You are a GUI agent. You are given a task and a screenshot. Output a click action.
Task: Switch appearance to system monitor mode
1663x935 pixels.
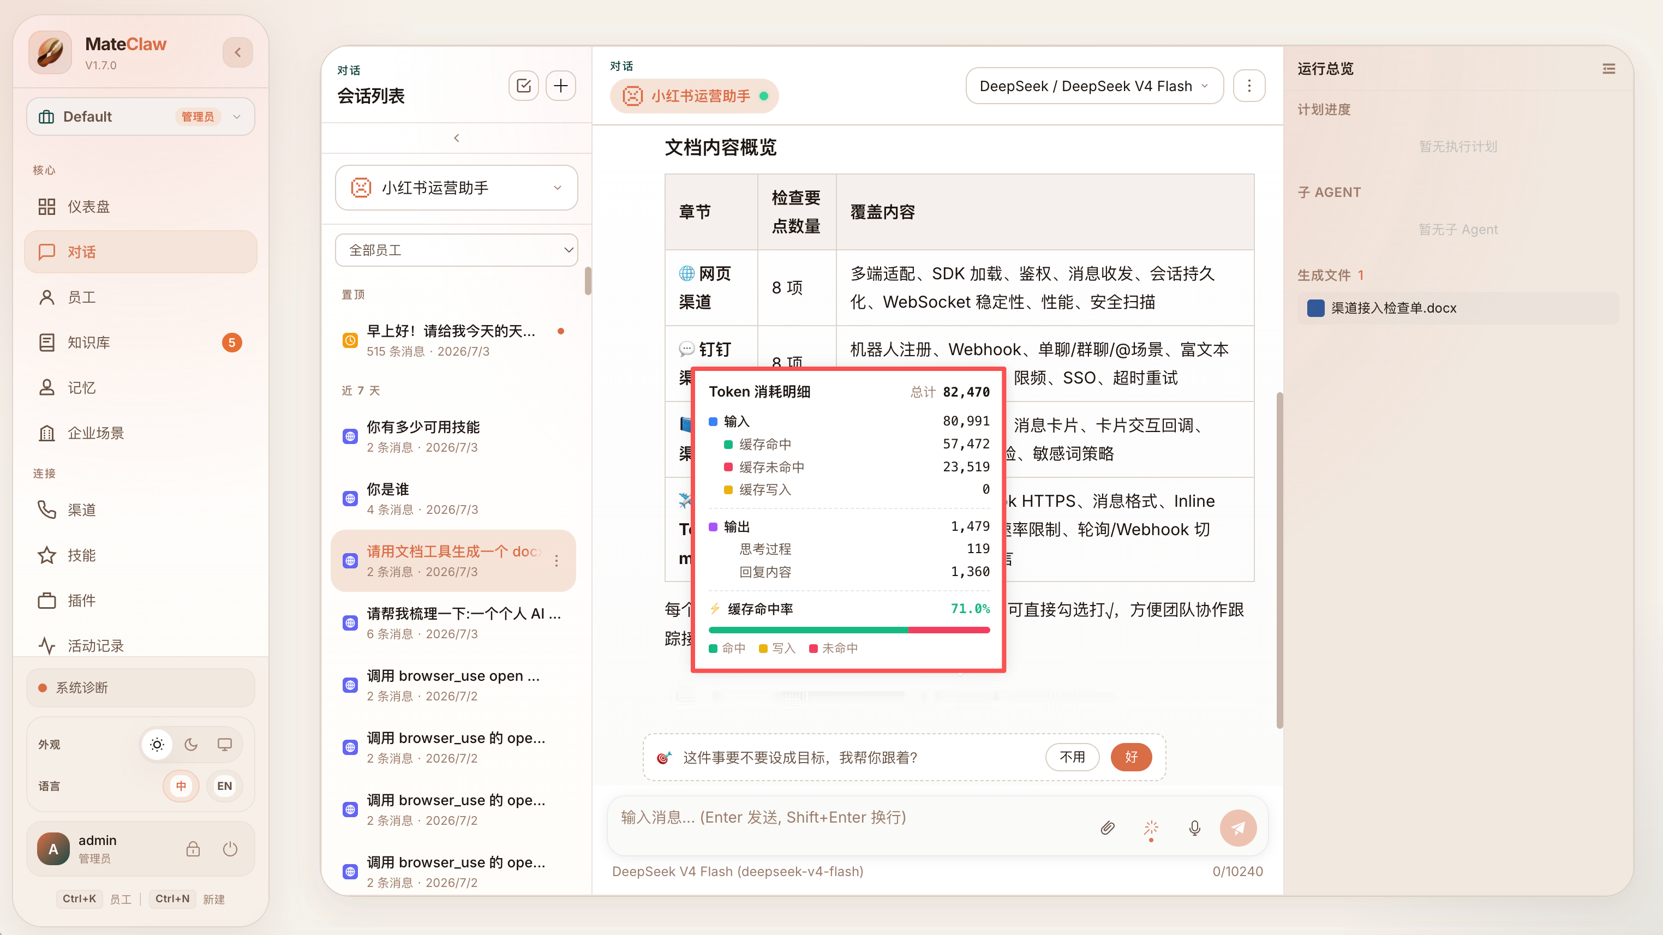coord(225,745)
